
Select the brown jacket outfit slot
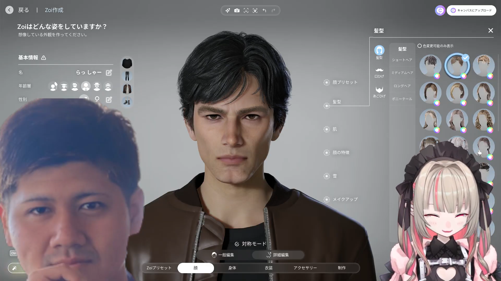(x=127, y=89)
